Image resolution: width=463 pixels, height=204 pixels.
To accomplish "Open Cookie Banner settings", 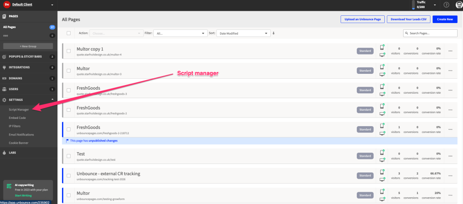I will (19, 143).
